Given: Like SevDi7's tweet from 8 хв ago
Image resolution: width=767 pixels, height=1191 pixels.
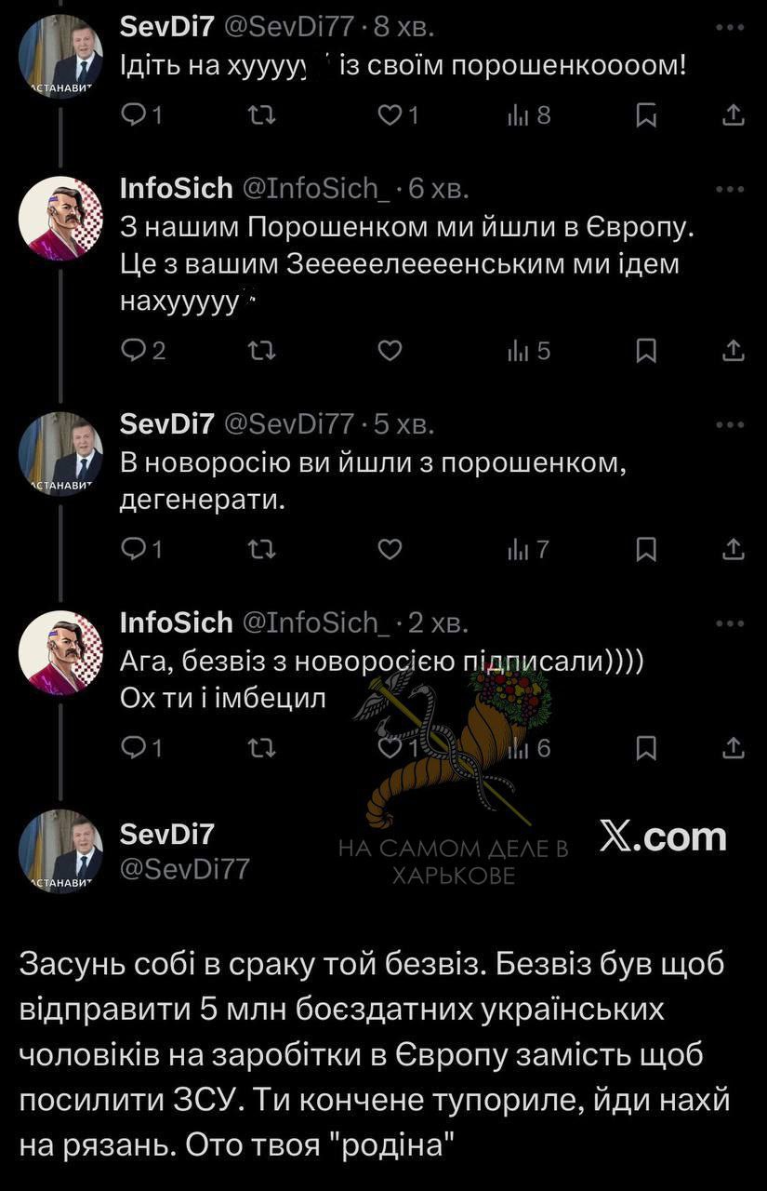Looking at the screenshot, I should point(391,115).
